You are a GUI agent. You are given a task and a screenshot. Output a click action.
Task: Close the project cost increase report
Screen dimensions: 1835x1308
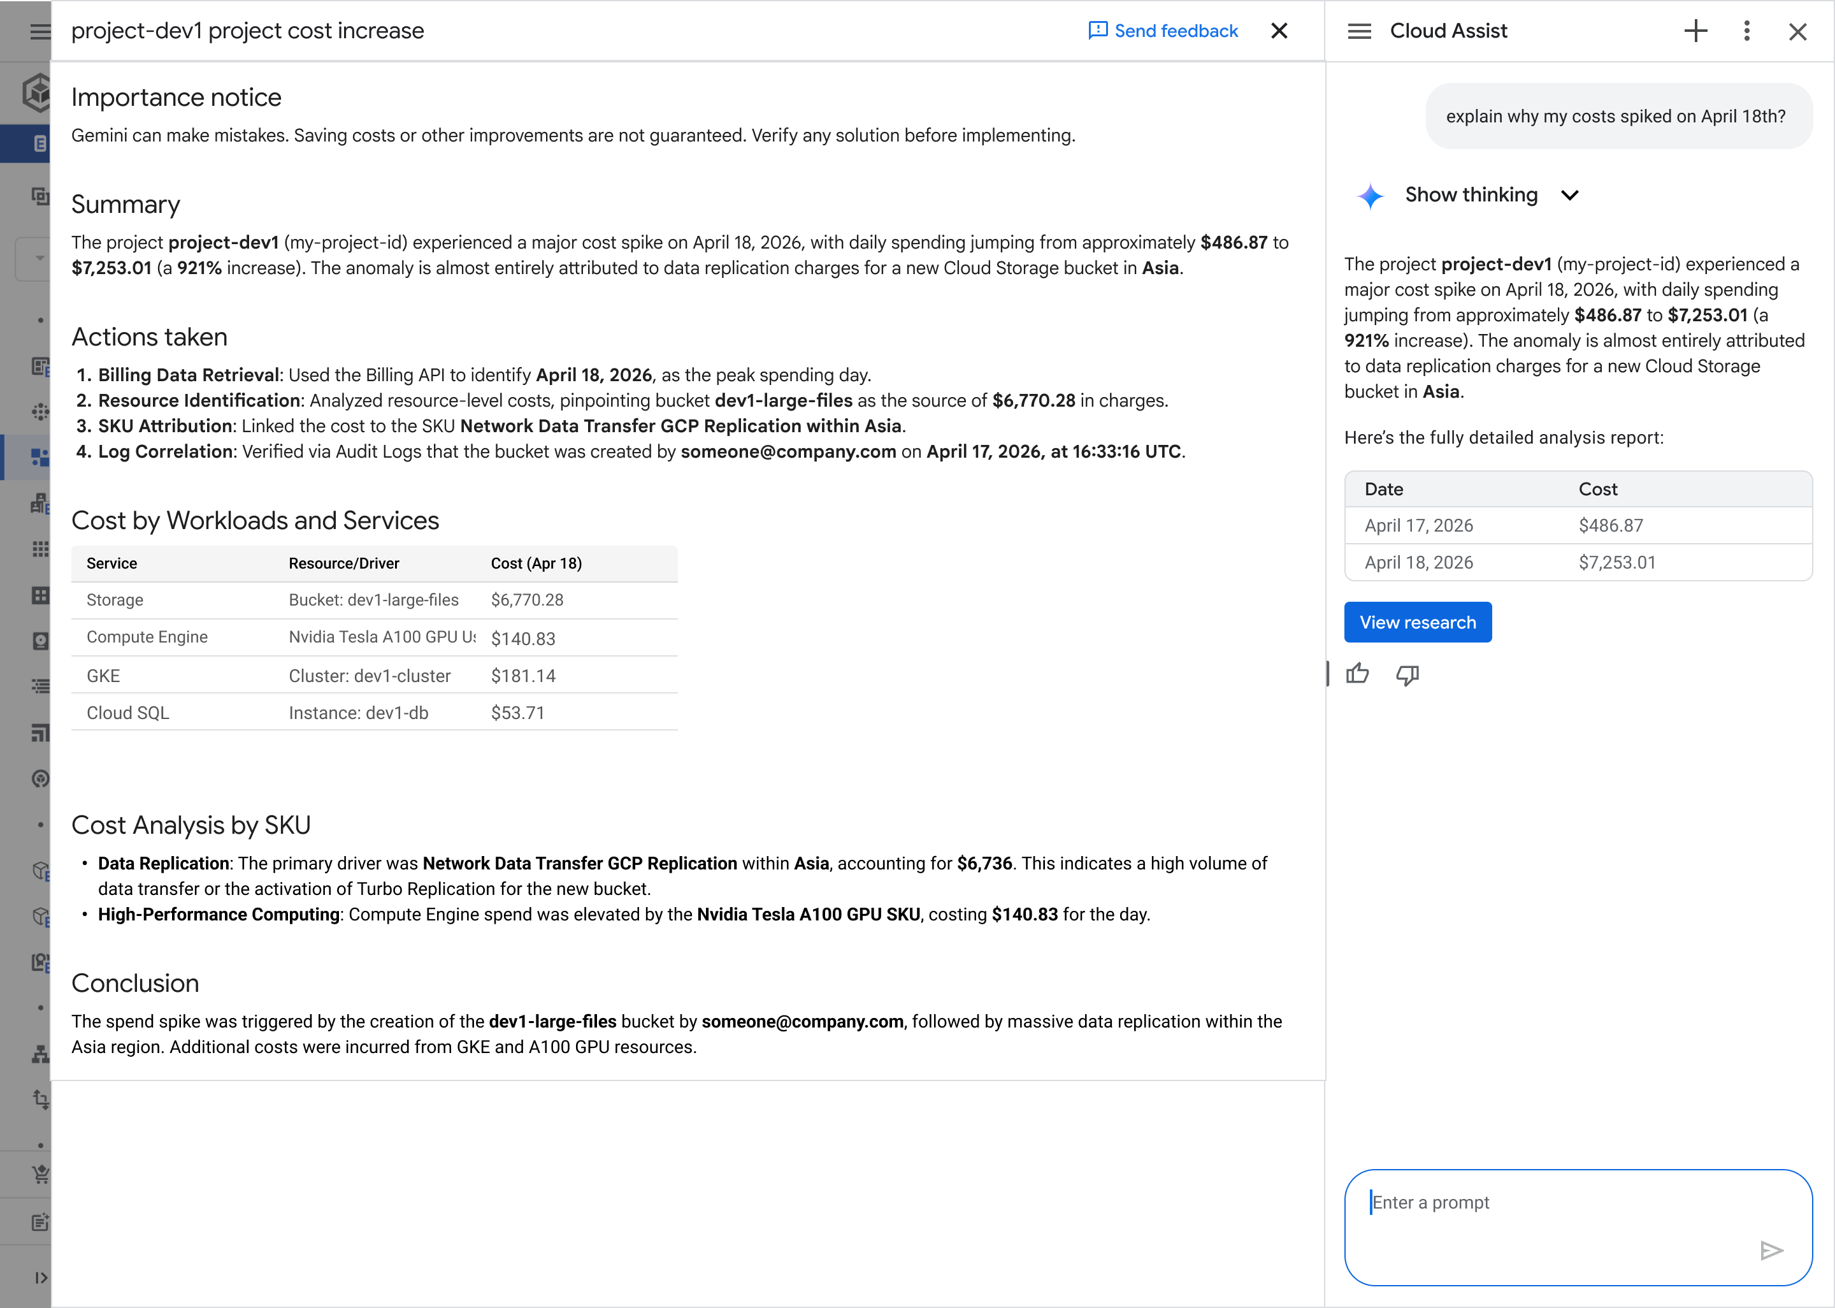(x=1279, y=31)
